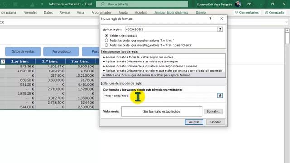290x163 pixels.
Task: Open the dialog help question mark
Action: point(210,19)
